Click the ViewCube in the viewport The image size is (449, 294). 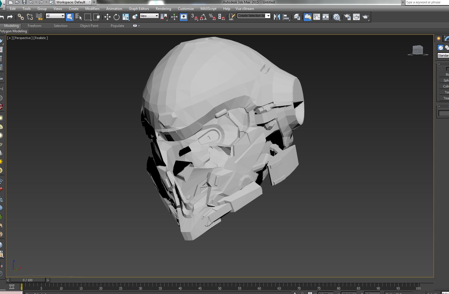418,50
